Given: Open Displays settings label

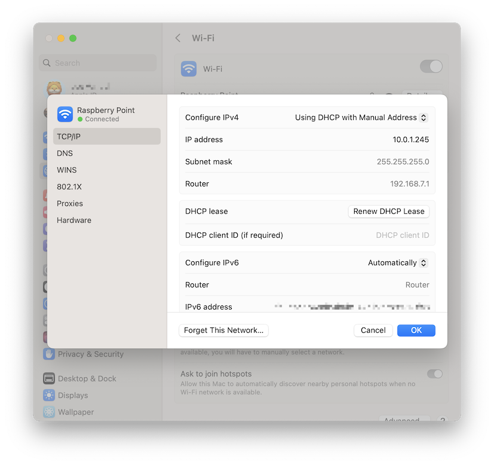Looking at the screenshot, I should point(73,395).
